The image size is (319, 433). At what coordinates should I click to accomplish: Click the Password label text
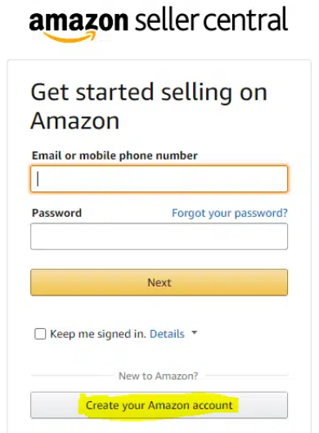coord(56,213)
